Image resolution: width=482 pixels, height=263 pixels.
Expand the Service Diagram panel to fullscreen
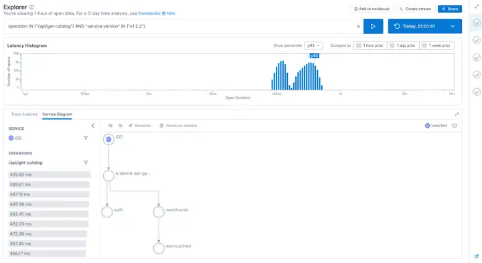click(457, 114)
